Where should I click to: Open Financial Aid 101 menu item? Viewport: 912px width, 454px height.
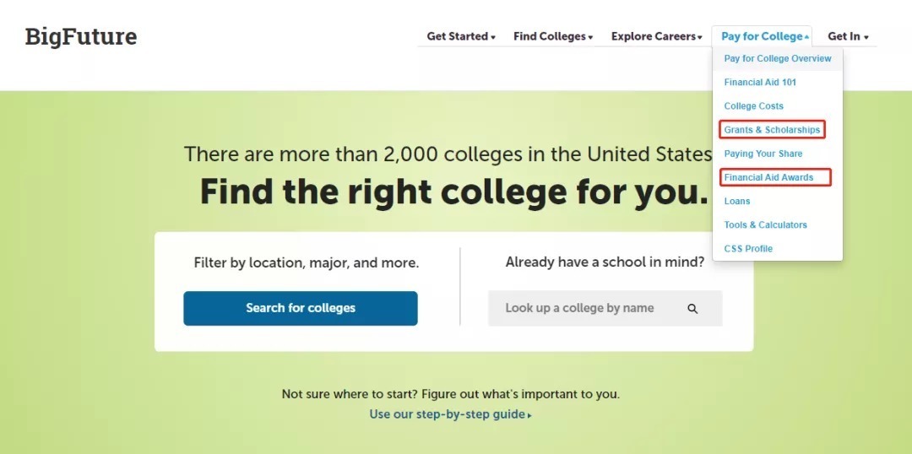[x=760, y=83]
